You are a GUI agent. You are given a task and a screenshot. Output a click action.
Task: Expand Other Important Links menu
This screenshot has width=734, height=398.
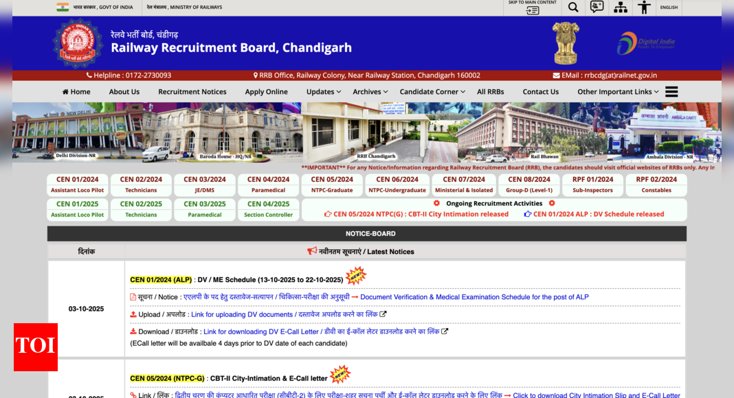pyautogui.click(x=618, y=92)
